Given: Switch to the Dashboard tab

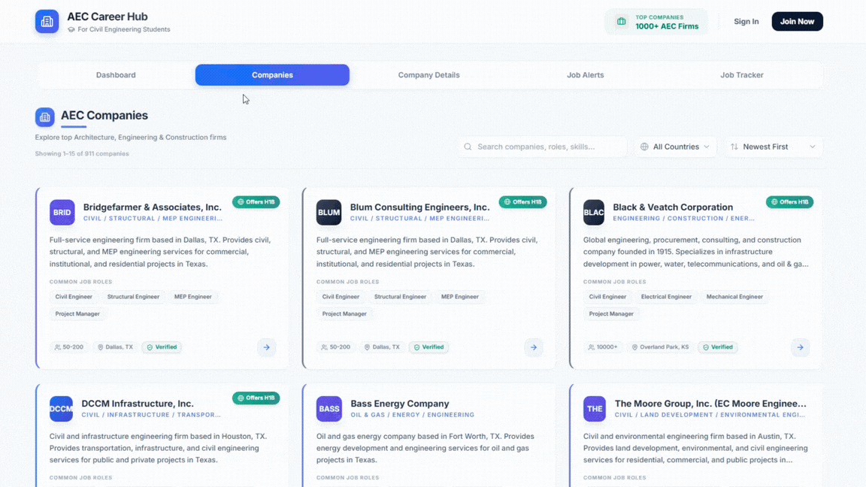Looking at the screenshot, I should [x=116, y=75].
